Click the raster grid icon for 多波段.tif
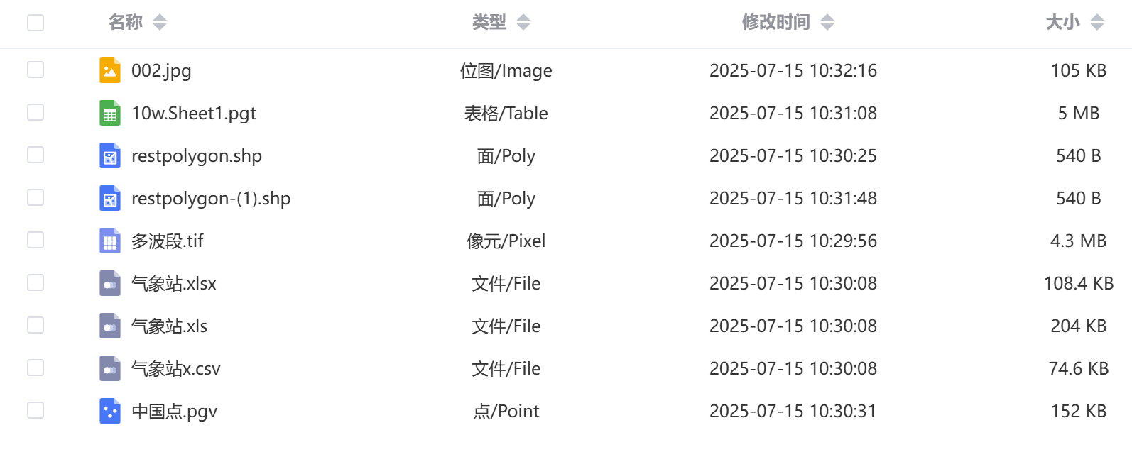This screenshot has width=1132, height=457. 109,241
